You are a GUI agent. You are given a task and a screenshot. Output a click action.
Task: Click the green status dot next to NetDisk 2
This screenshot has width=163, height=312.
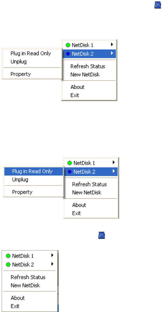pyautogui.click(x=8, y=265)
